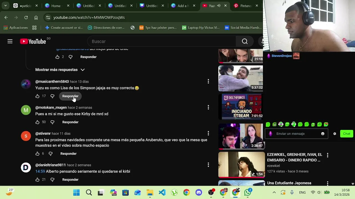Open the globe bookmark icon
Screen dimensions: 355x199
click(133, 28)
